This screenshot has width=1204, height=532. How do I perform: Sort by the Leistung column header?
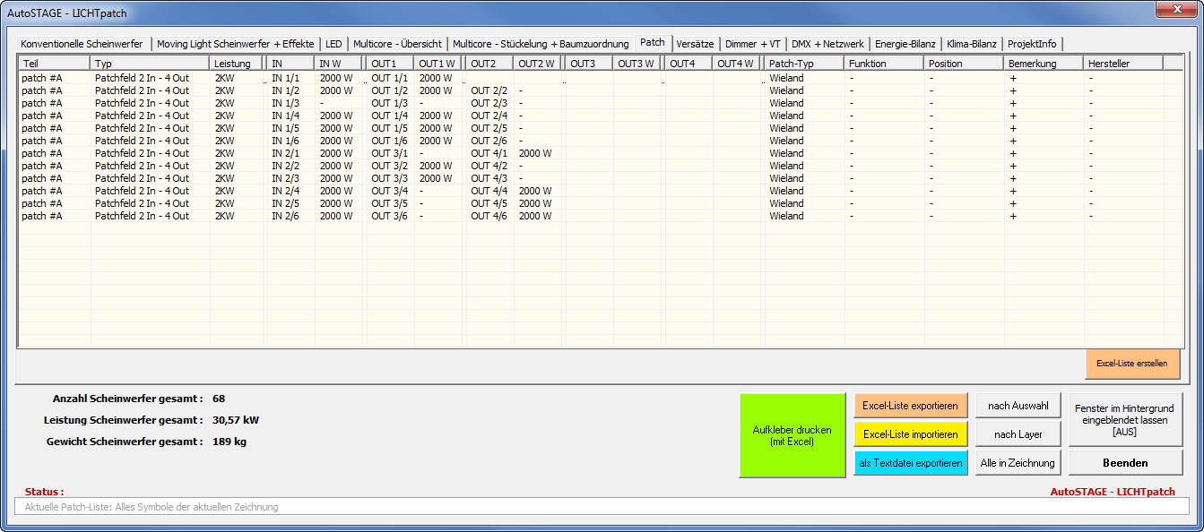[x=237, y=64]
